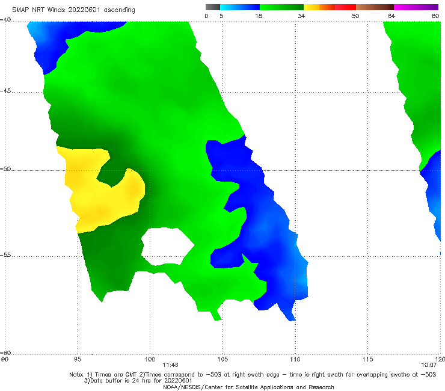Click the yellow segment of the color bar

[x=311, y=7]
